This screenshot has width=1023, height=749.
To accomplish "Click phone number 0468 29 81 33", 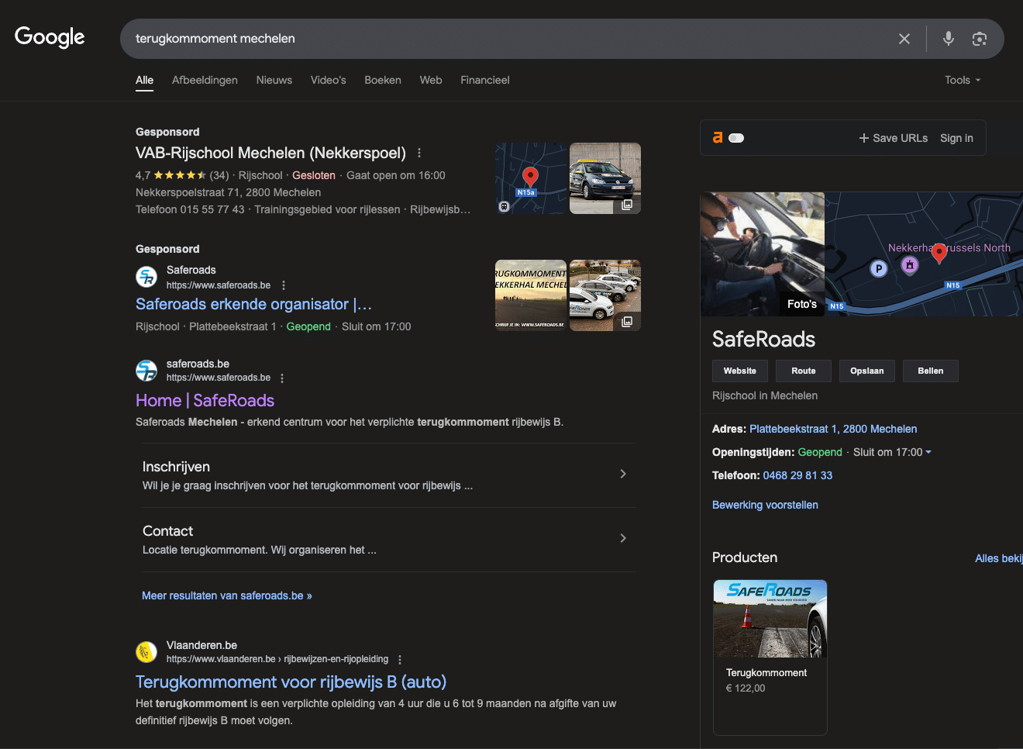I will pos(797,475).
